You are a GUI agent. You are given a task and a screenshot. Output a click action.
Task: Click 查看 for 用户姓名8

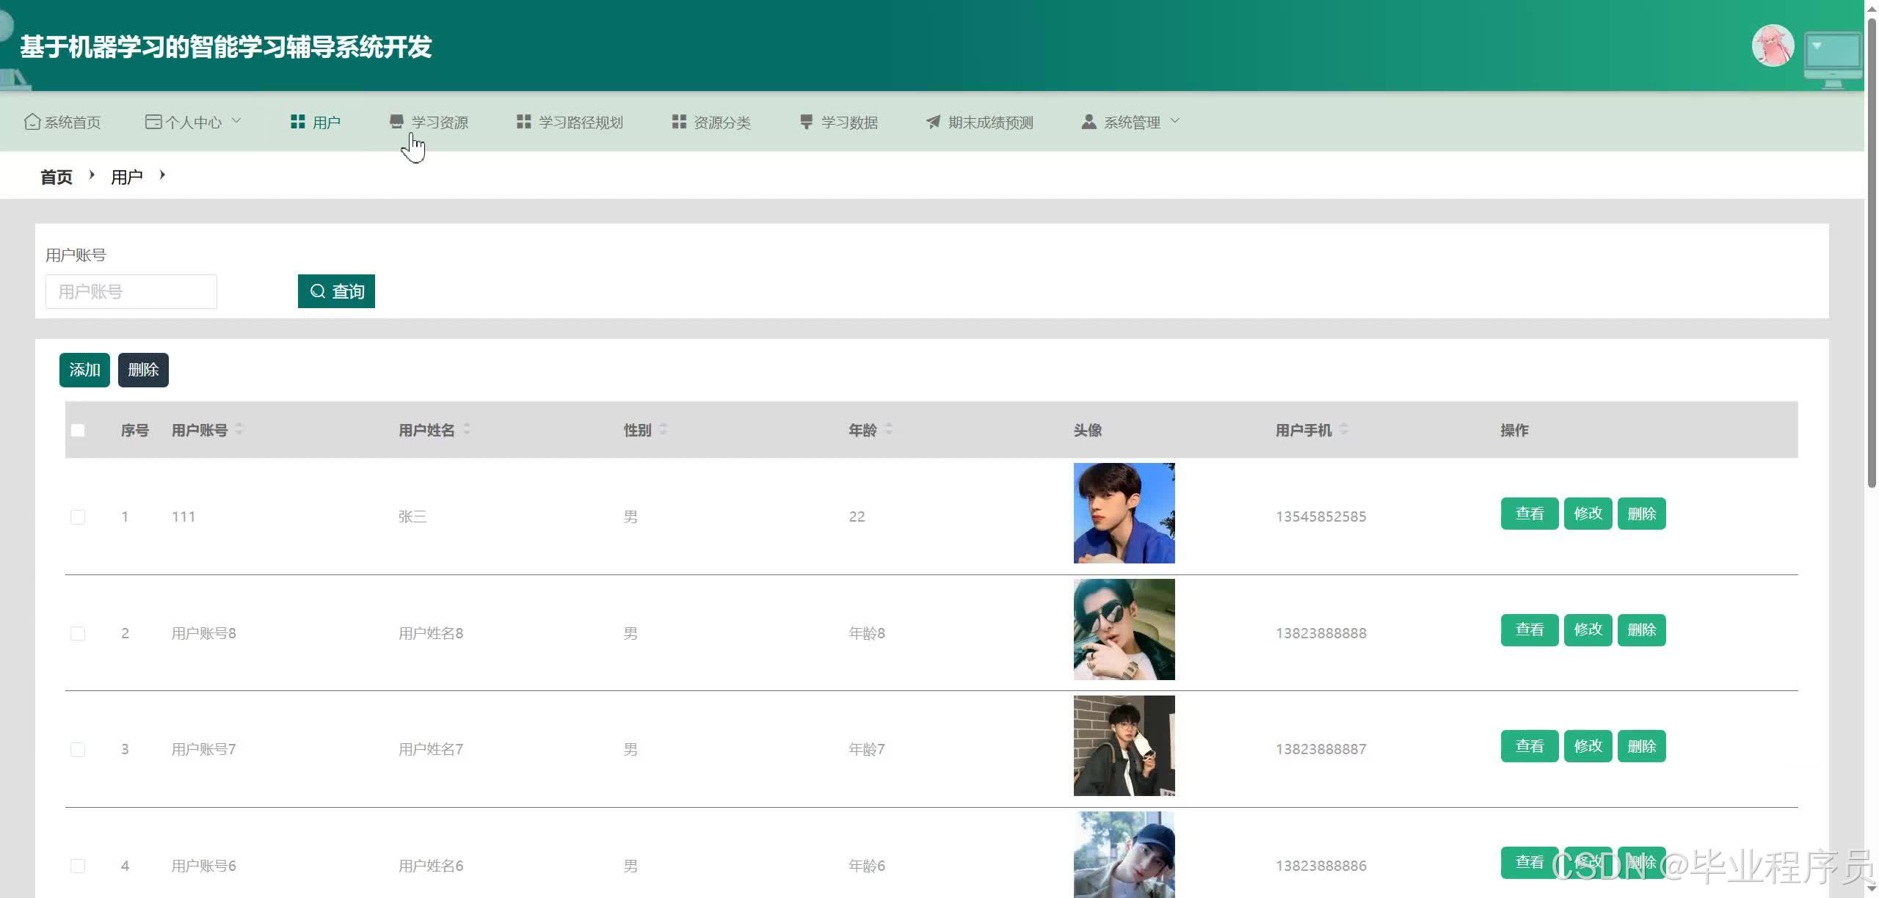point(1530,630)
